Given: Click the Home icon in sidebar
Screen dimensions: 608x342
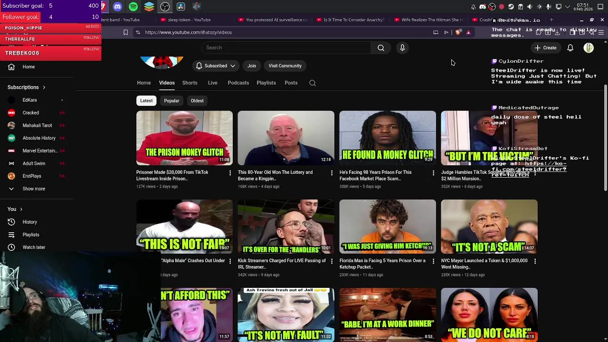Looking at the screenshot, I should click(x=11, y=67).
